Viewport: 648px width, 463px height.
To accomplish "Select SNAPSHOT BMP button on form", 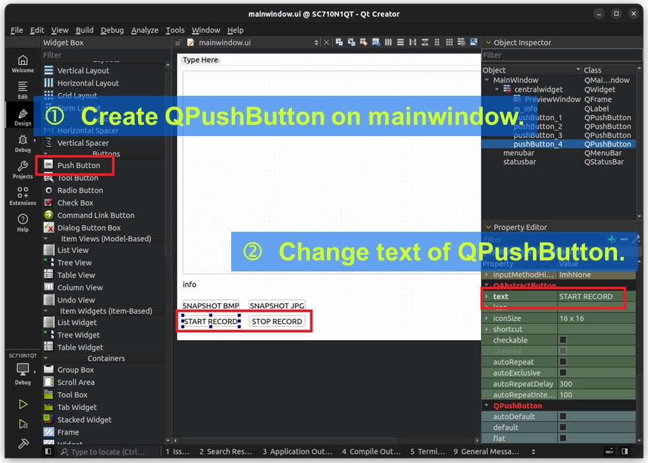I will coord(211,306).
